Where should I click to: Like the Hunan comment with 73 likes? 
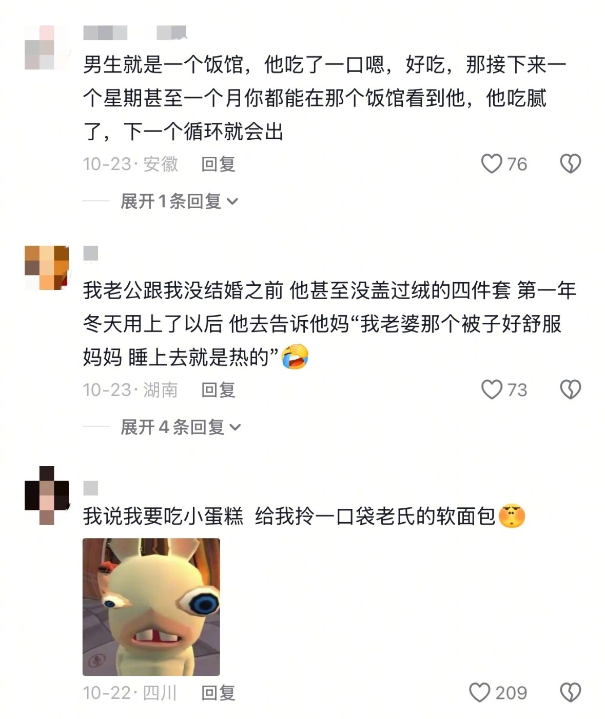tap(491, 390)
